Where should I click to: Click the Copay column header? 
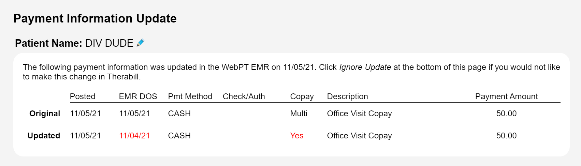(302, 96)
